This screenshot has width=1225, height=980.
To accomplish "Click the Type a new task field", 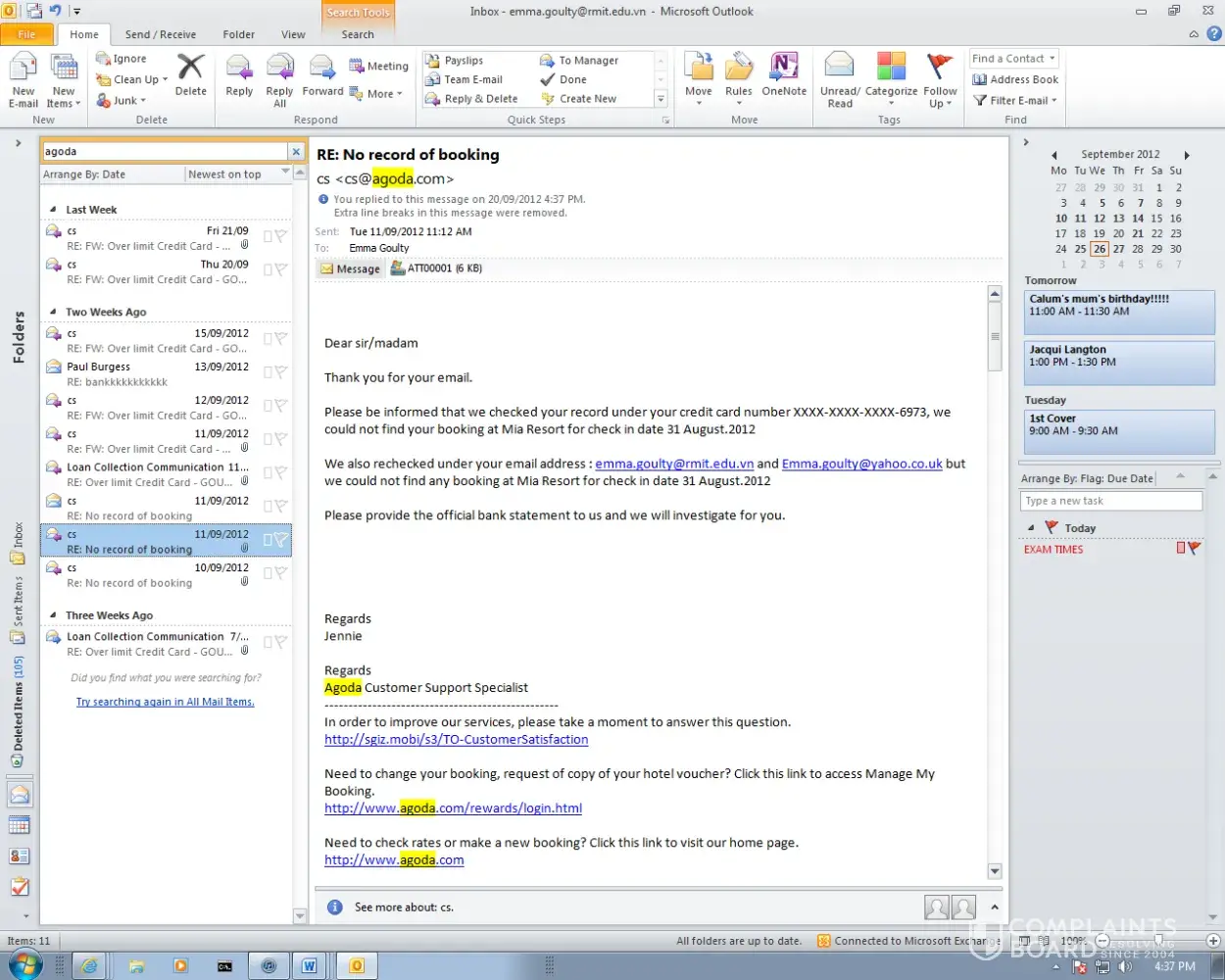I will (1110, 501).
